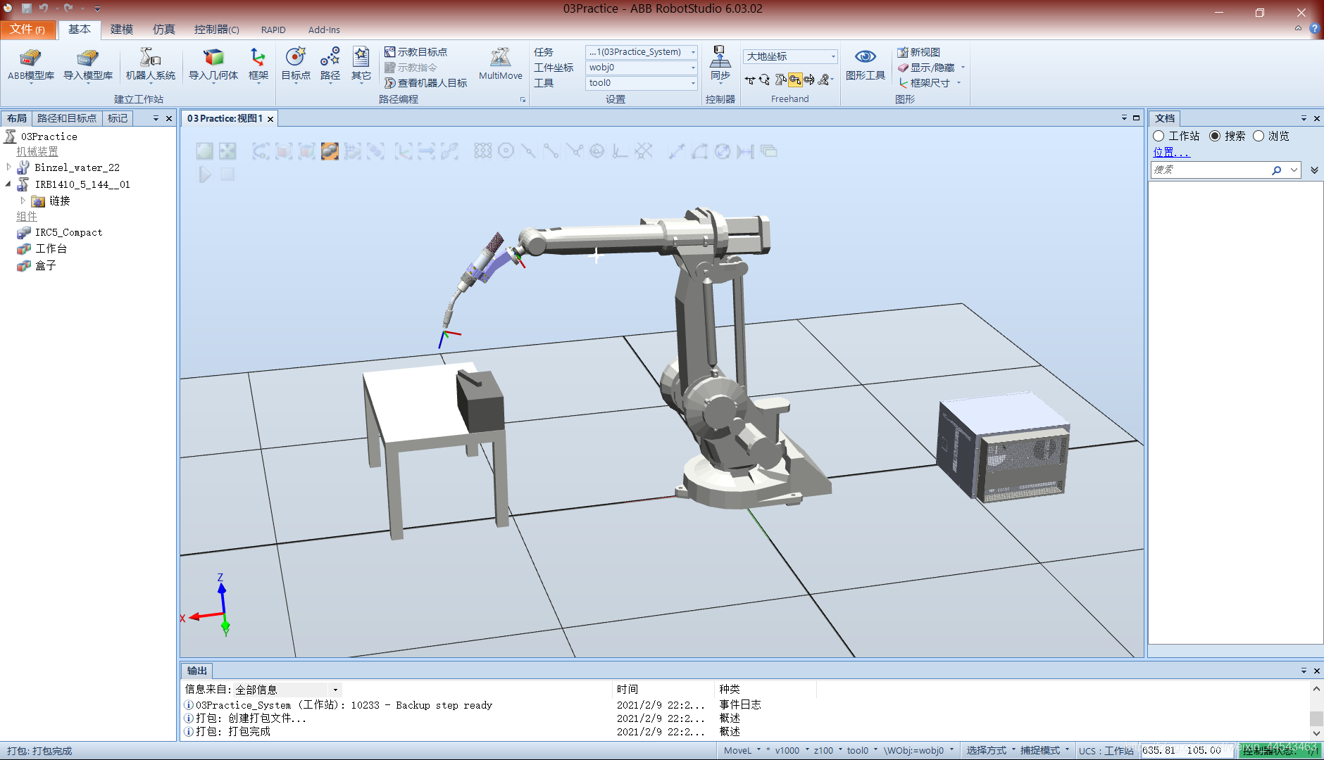Select the 浏览 radio button

click(x=1259, y=136)
